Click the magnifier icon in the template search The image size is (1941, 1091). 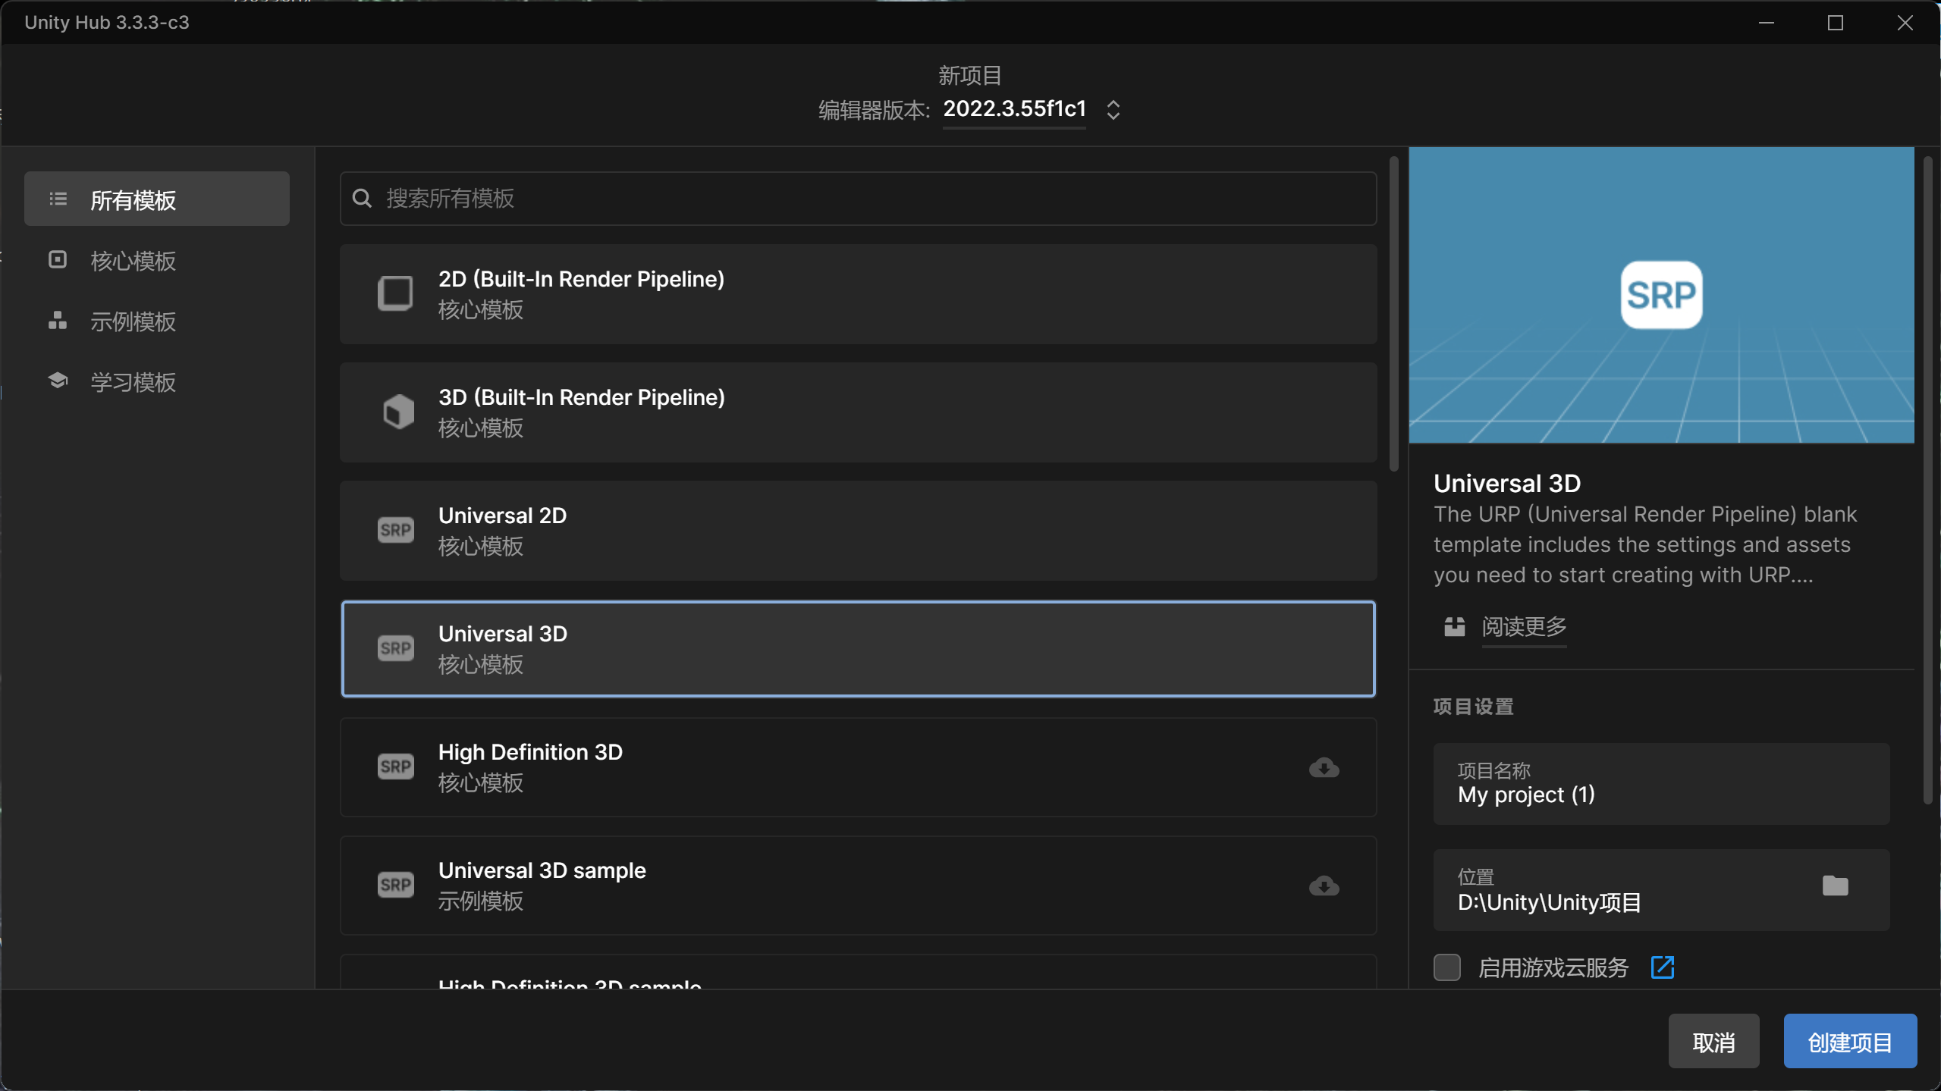tap(363, 199)
